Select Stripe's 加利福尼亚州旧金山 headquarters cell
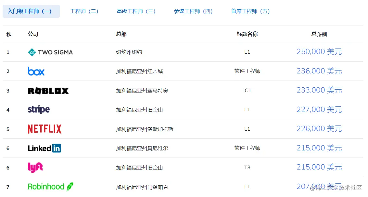This screenshot has height=197, width=368. coord(139,110)
